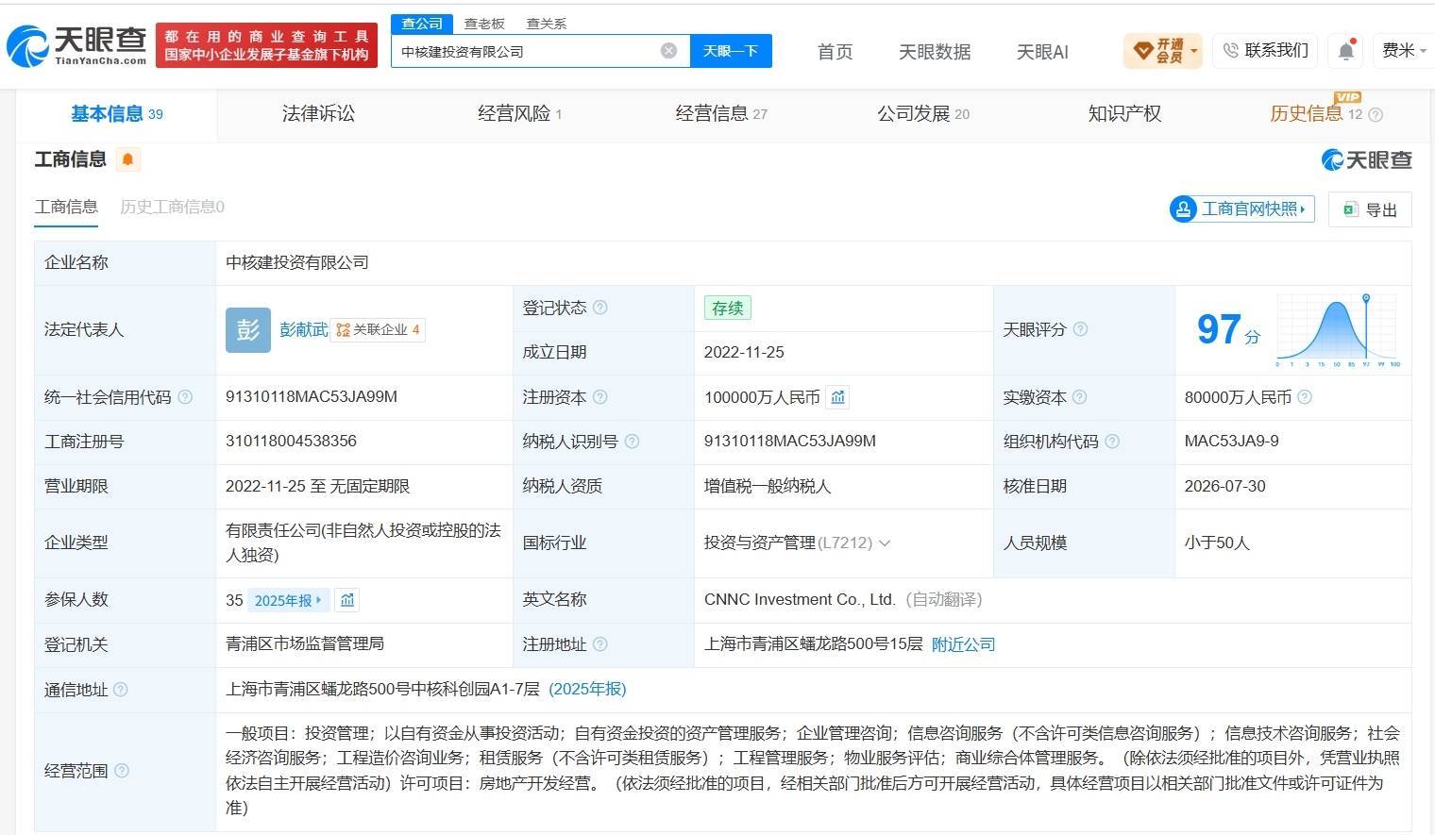Open the 公司发展 tab
The height and width of the screenshot is (835, 1435).
(922, 114)
